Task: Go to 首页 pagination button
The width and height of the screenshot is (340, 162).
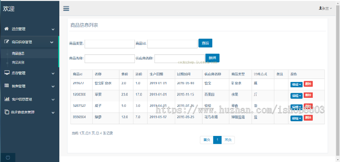Action: point(207,140)
